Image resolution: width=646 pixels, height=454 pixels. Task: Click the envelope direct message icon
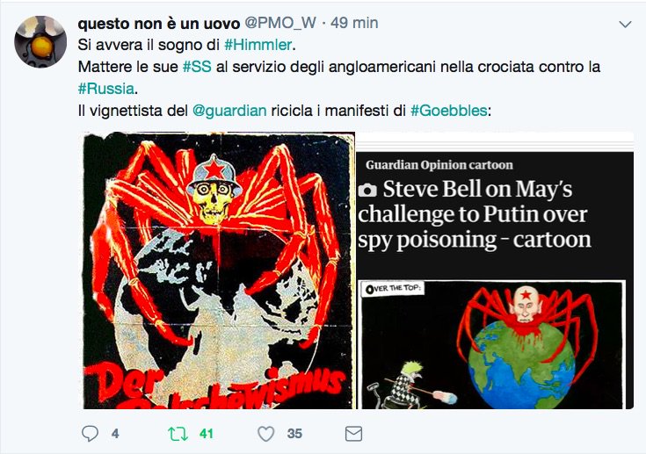pyautogui.click(x=353, y=434)
